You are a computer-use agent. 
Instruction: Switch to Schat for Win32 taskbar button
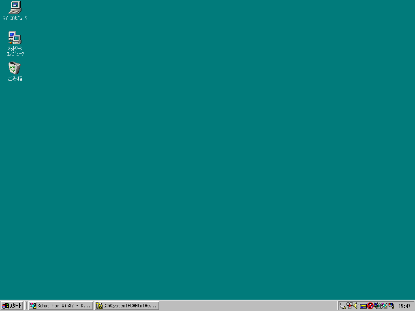61,306
